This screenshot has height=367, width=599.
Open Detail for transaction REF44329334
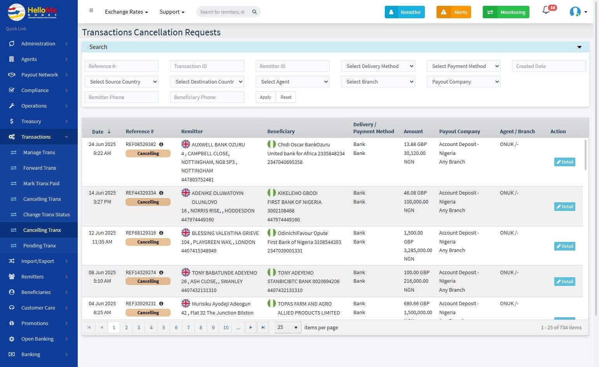point(564,207)
